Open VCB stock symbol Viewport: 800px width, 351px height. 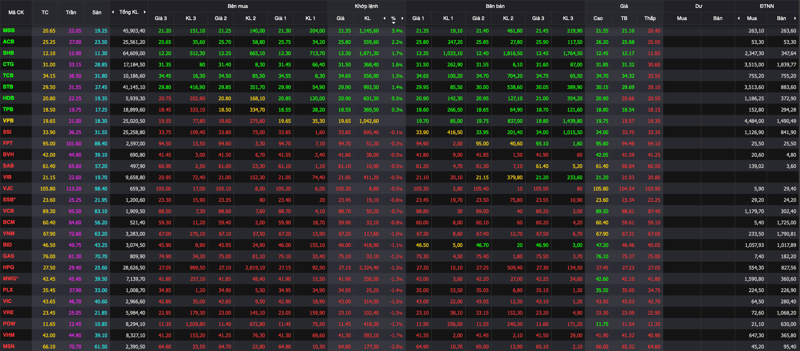[x=8, y=211]
